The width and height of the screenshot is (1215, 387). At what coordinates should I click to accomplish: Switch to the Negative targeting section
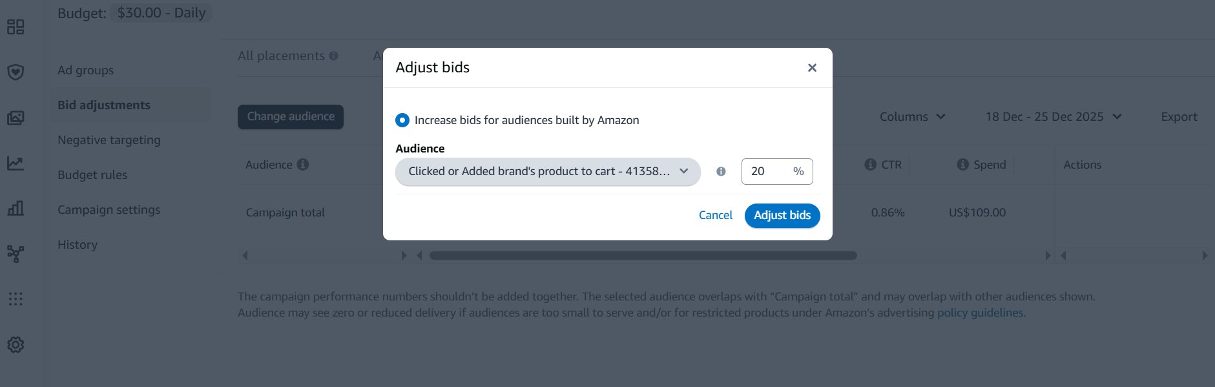pyautogui.click(x=109, y=140)
